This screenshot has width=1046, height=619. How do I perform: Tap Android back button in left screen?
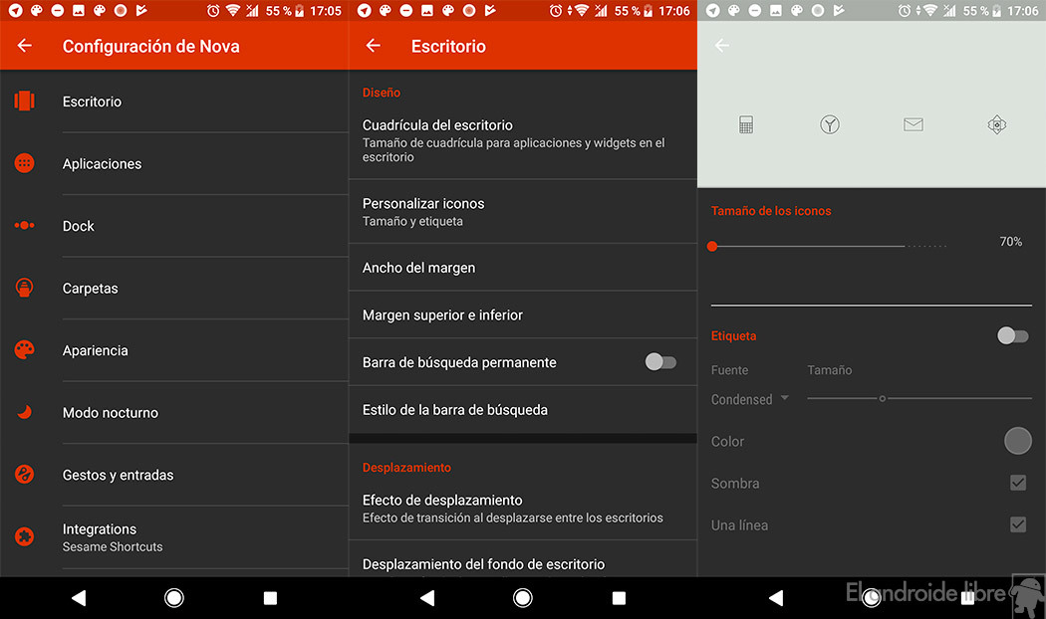coord(79,598)
